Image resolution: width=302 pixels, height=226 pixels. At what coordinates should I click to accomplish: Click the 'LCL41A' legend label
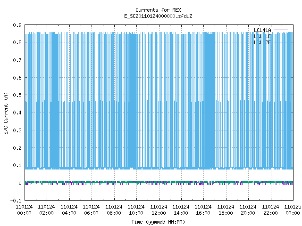pyautogui.click(x=262, y=30)
